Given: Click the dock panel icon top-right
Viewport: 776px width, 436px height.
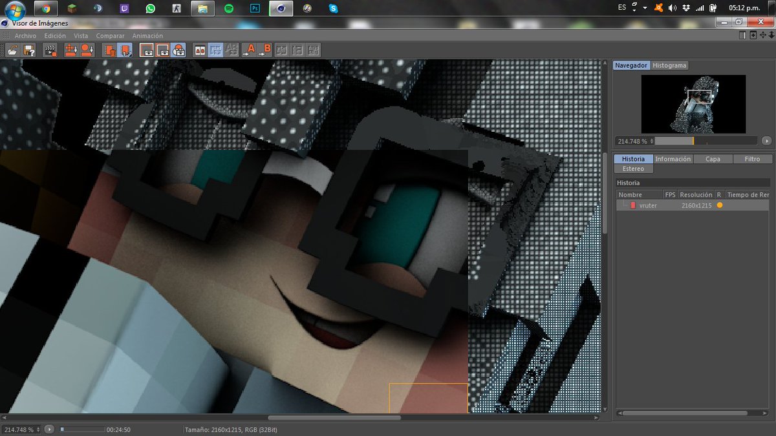Looking at the screenshot, I should tap(744, 35).
